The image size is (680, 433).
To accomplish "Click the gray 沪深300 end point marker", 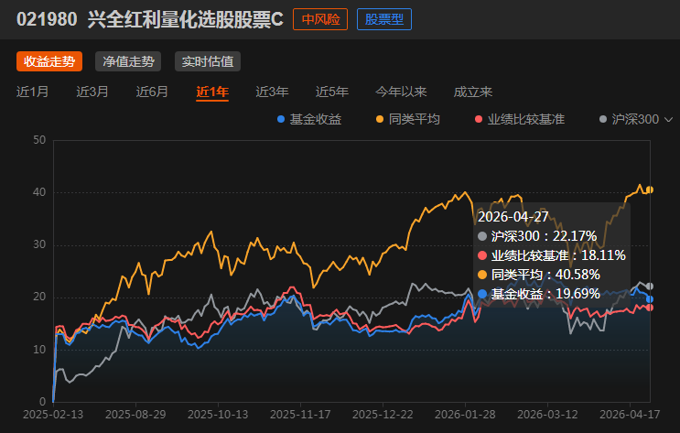I will point(650,287).
